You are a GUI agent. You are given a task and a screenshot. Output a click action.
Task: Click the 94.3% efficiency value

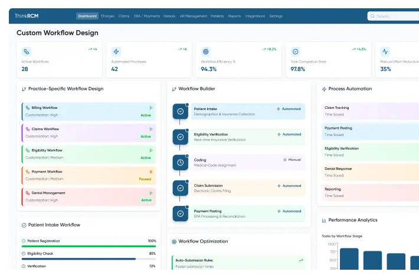209,69
